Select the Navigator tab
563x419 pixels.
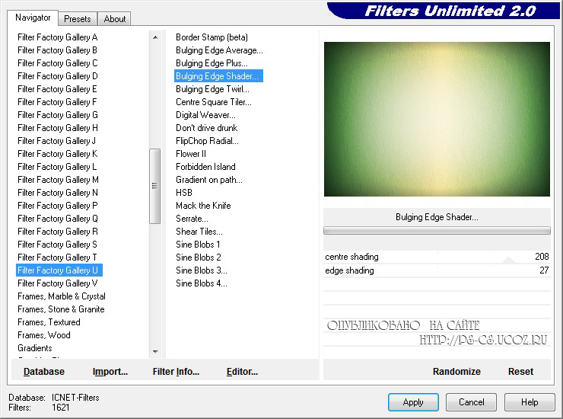(33, 18)
